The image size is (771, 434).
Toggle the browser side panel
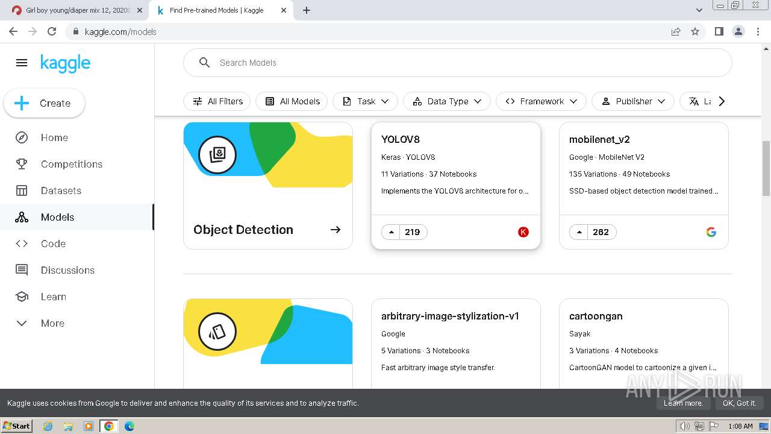(x=719, y=31)
